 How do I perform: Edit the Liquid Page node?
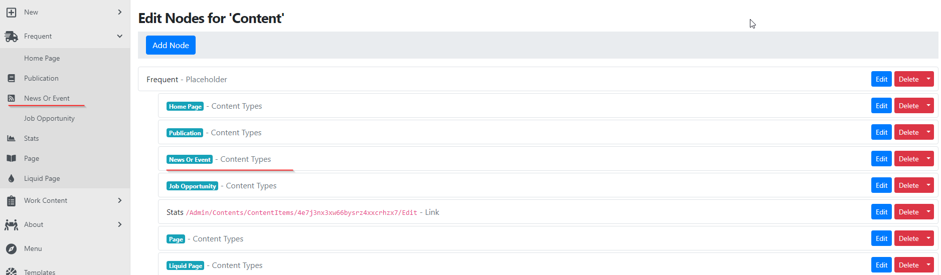[881, 265]
